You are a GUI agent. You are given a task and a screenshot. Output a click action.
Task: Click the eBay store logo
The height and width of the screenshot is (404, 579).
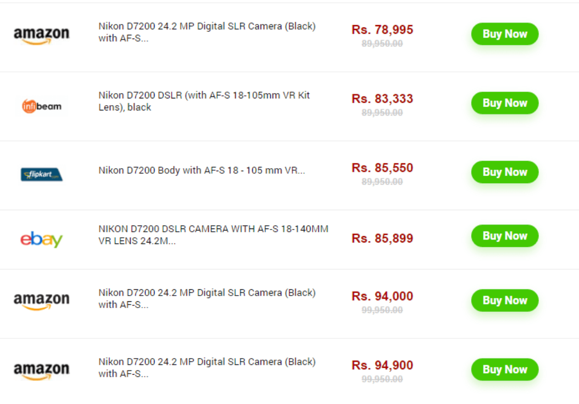[41, 240]
